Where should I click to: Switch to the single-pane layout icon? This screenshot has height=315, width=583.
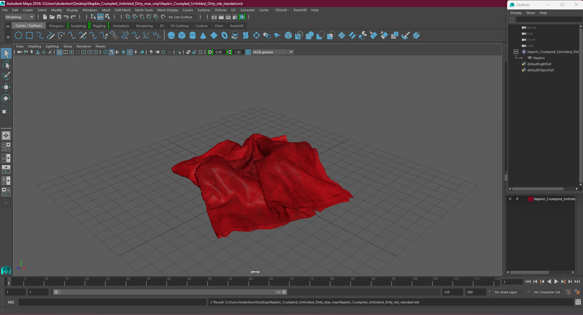point(6,136)
